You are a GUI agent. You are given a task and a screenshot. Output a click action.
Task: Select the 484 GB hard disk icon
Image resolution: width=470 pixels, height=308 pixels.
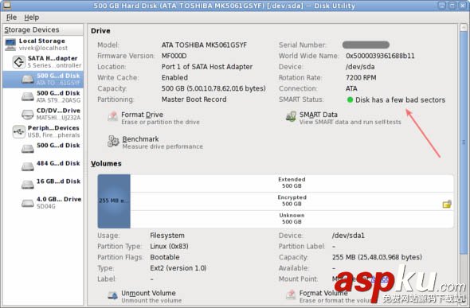point(28,166)
